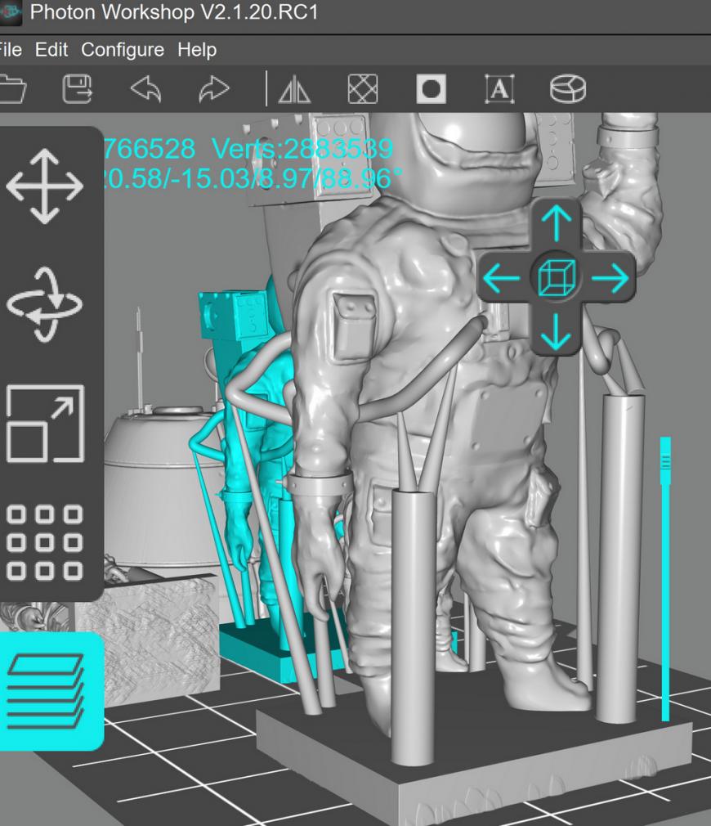Click the Save file icon

point(78,89)
